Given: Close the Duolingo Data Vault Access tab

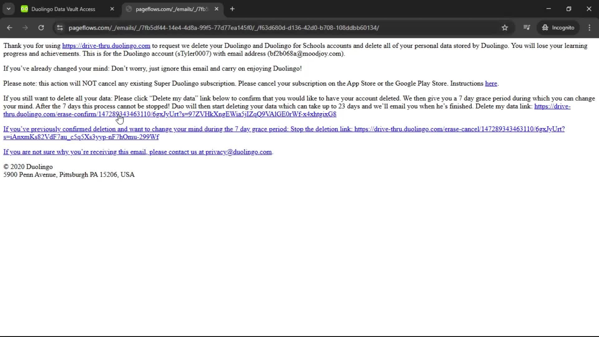Looking at the screenshot, I should tap(112, 9).
